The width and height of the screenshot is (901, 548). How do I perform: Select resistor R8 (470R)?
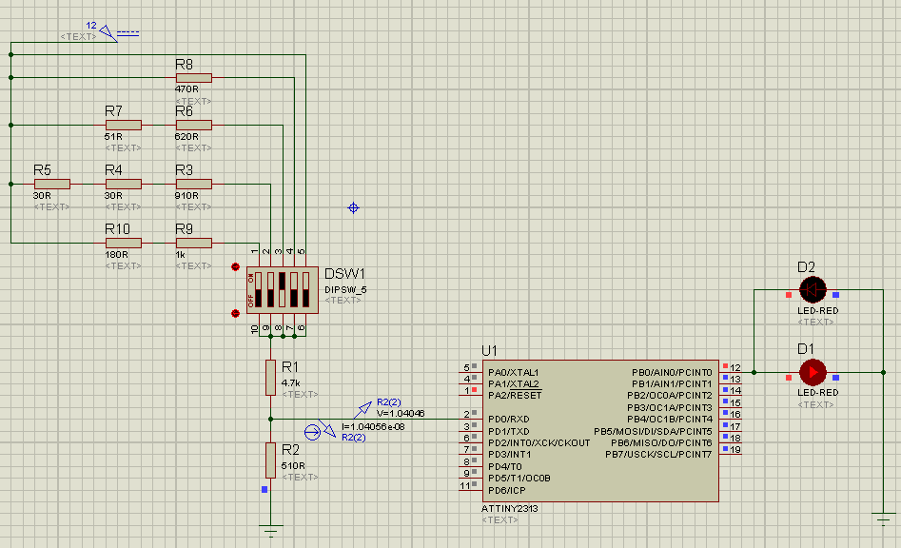coord(193,77)
